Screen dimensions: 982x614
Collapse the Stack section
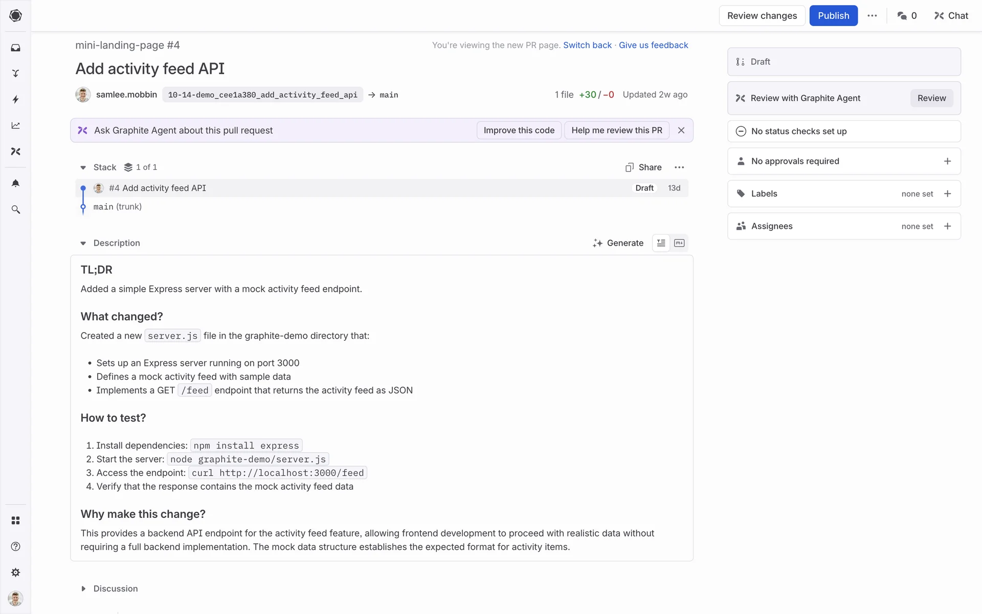83,167
